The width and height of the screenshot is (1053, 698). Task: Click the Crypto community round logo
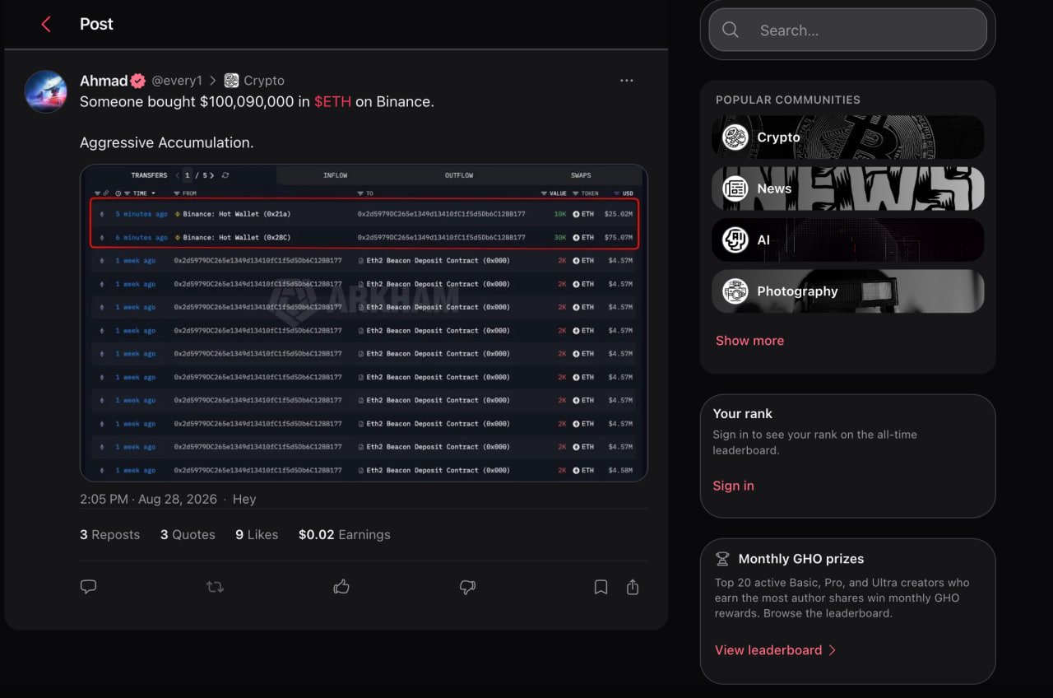(x=735, y=137)
